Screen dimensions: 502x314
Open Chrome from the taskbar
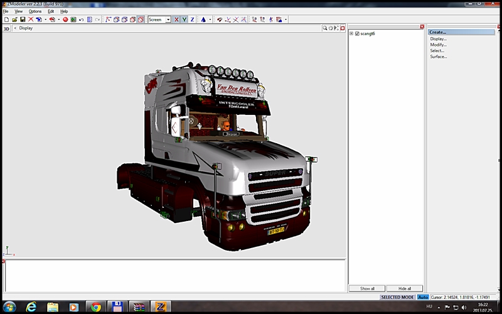coord(95,306)
